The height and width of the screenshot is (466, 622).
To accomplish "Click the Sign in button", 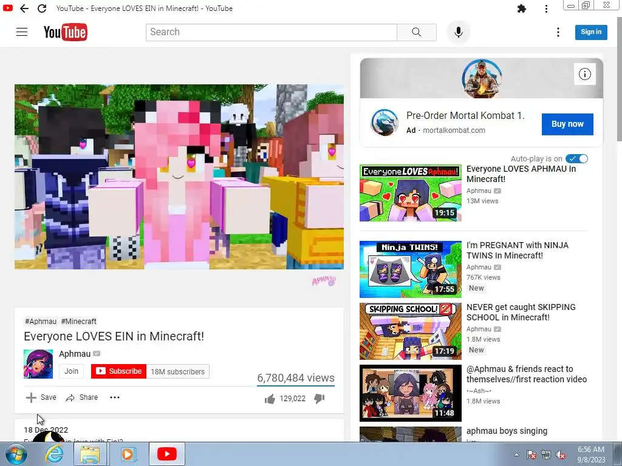I will pyautogui.click(x=591, y=32).
